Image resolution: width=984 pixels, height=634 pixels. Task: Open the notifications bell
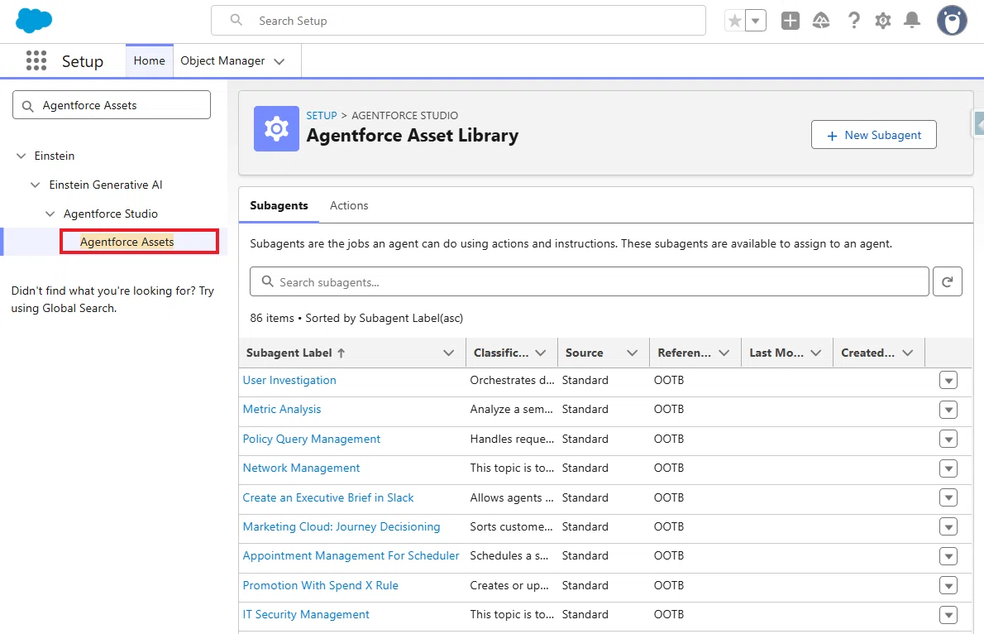(912, 21)
